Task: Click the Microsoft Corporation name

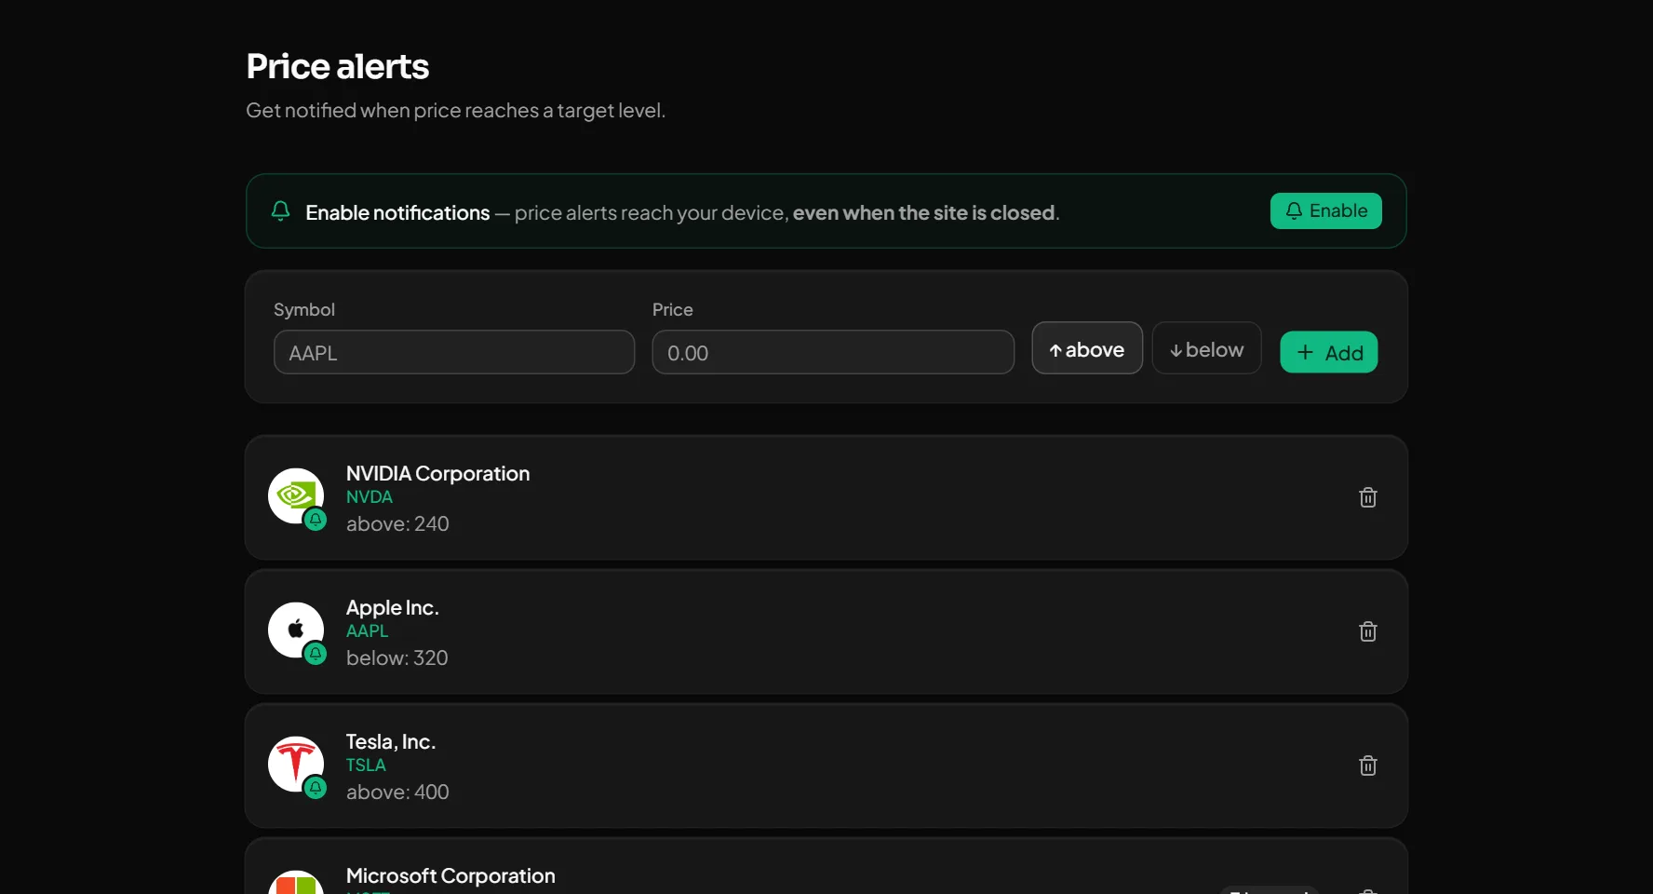Action: (x=450, y=875)
